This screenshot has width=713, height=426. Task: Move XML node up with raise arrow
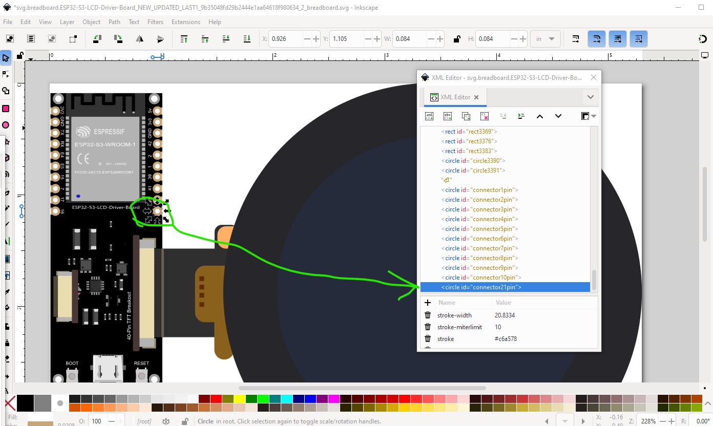[x=539, y=116]
